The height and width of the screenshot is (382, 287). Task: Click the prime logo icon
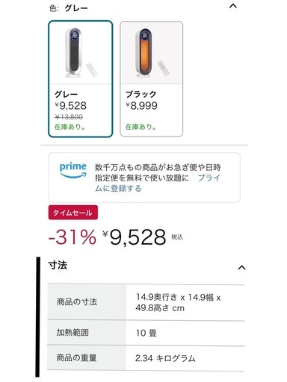[x=73, y=170]
